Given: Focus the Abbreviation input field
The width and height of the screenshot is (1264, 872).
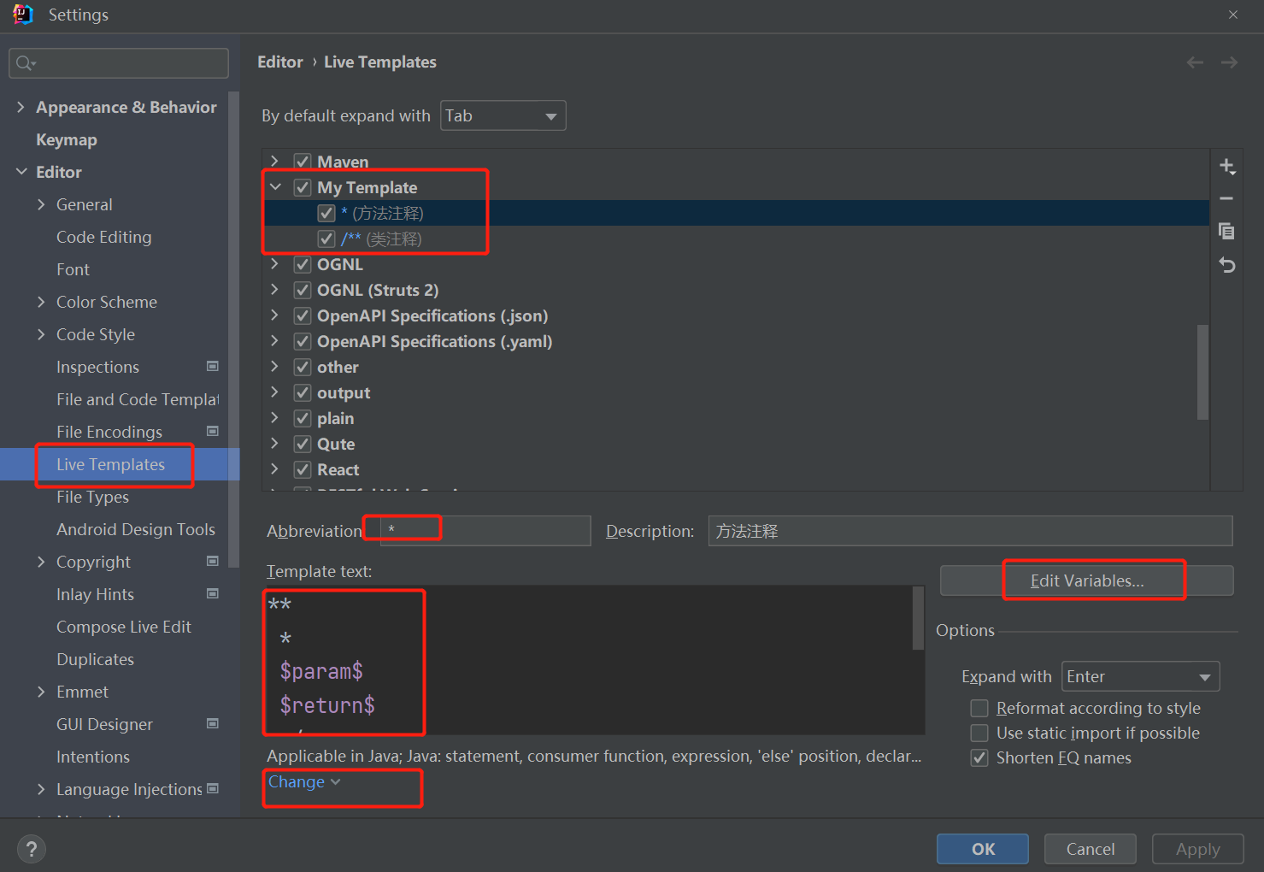Looking at the screenshot, I should (485, 531).
